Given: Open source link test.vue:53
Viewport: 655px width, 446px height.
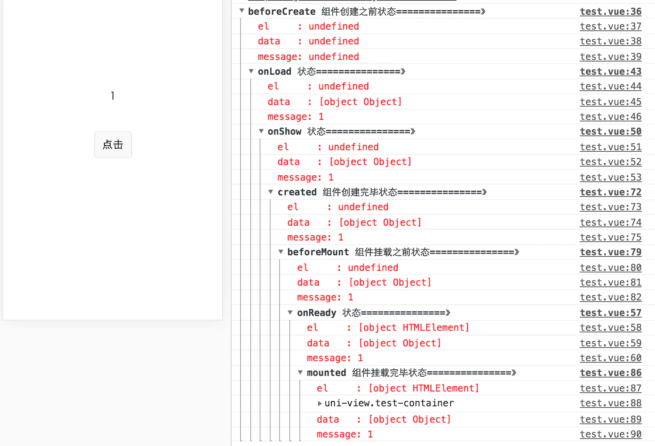Looking at the screenshot, I should pyautogui.click(x=611, y=177).
